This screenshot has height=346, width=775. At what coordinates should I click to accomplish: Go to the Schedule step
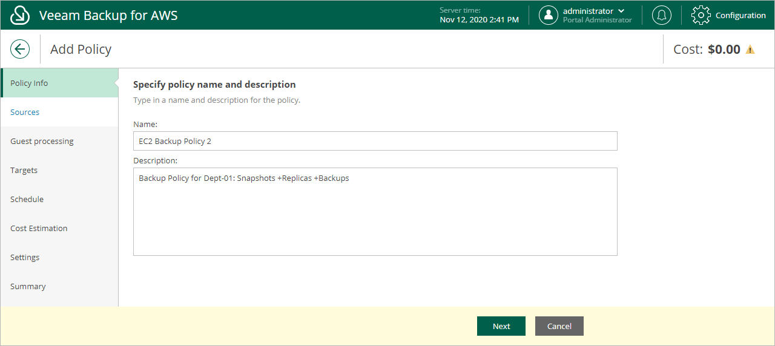coord(59,199)
